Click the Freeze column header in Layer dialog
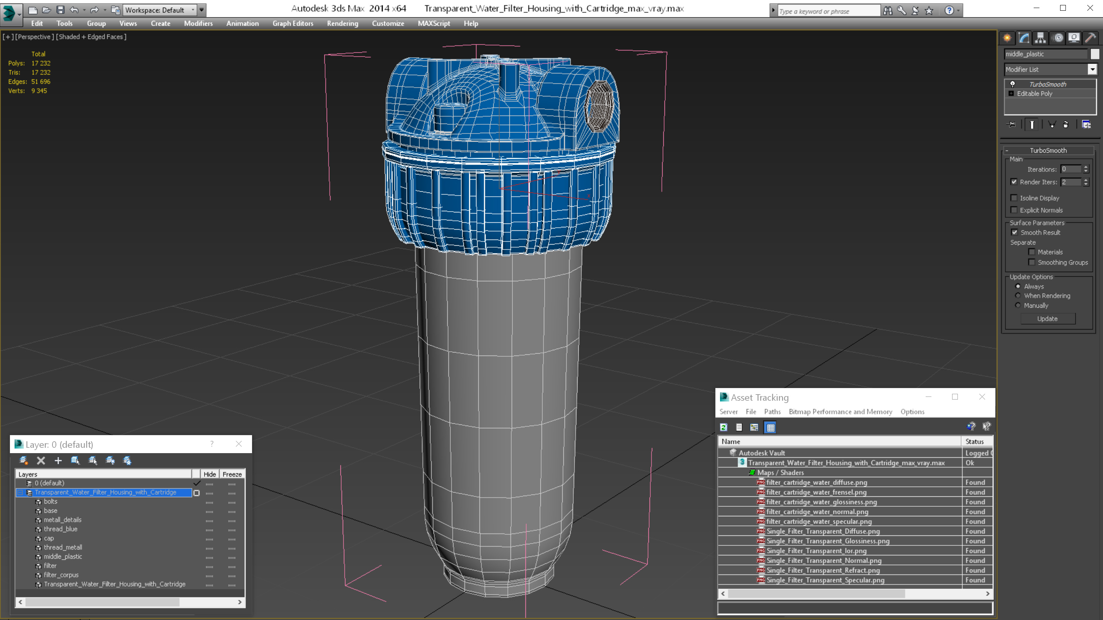This screenshot has width=1103, height=620. [232, 474]
